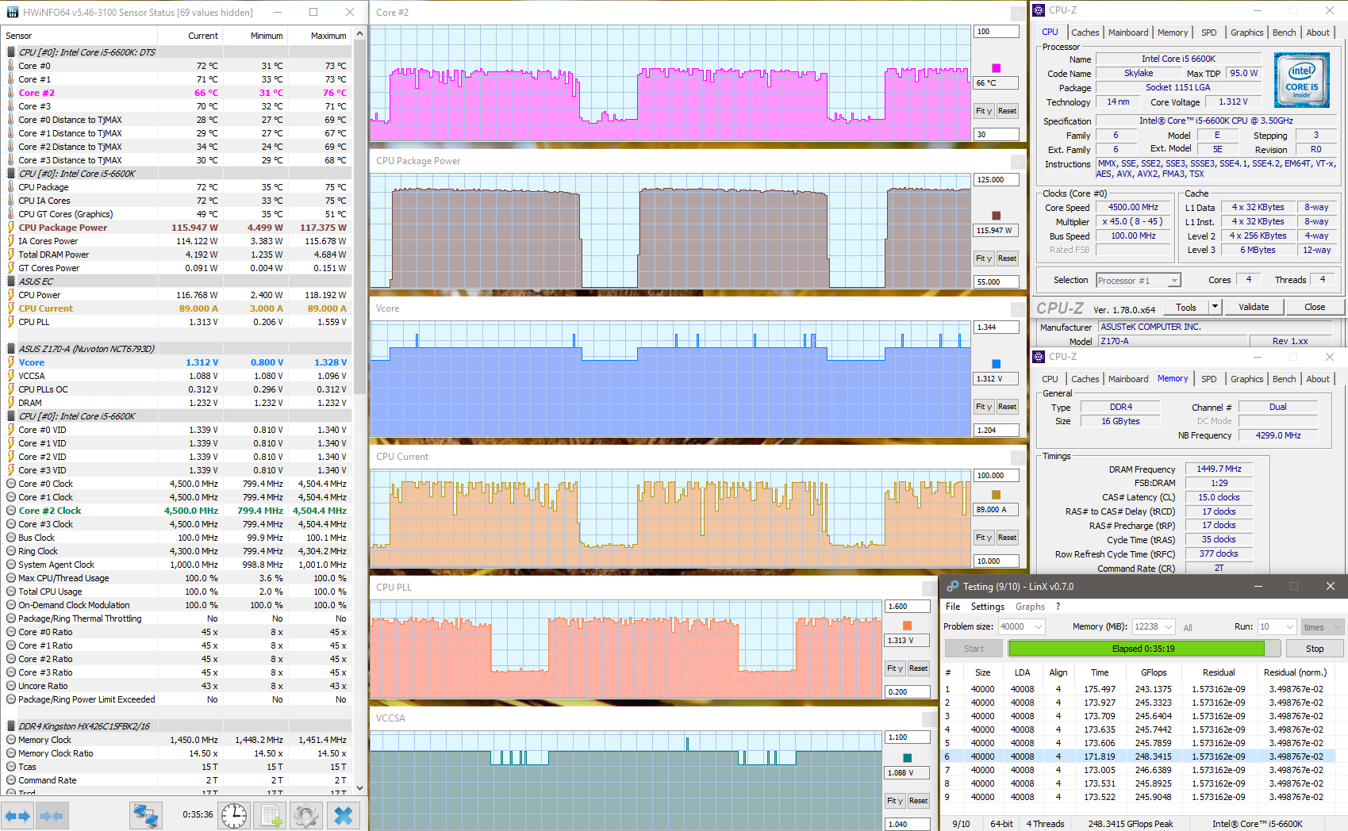1348x831 pixels.
Task: Click the magenta color swatch in Core #2 graph
Action: (x=997, y=68)
